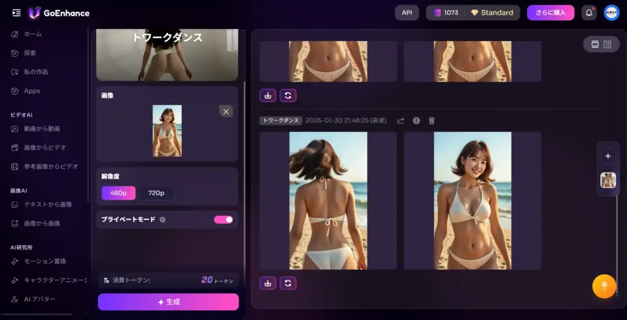Image resolution: width=627 pixels, height=320 pixels.
Task: Delete the 21:48:25 result with trash icon
Action: [432, 121]
